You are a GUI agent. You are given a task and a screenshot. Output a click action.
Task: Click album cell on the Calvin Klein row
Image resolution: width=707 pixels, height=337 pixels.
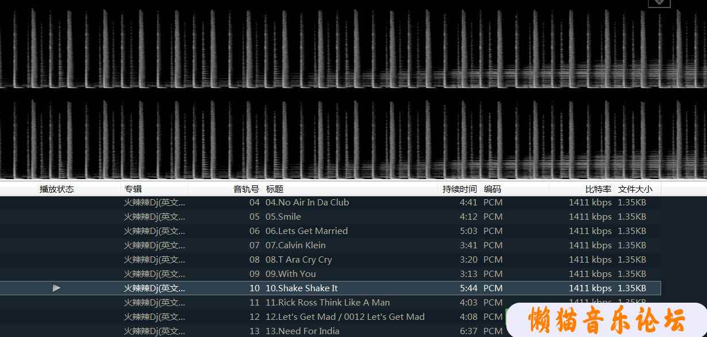pyautogui.click(x=155, y=245)
